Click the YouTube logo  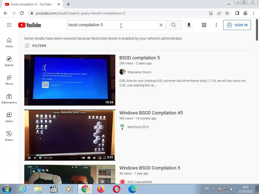click(30, 25)
